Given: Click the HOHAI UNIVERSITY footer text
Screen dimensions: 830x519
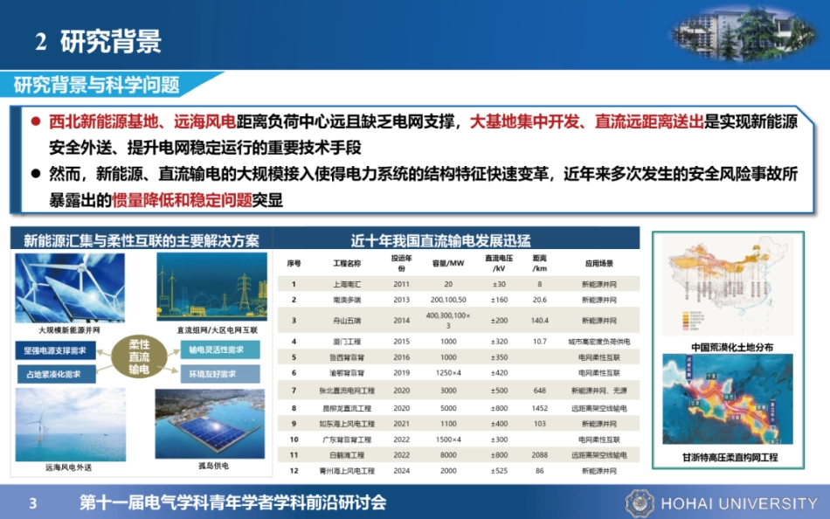Looking at the screenshot, I should 741,502.
